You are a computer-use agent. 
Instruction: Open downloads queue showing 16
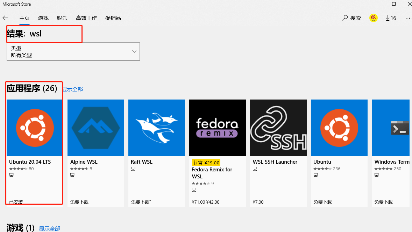coord(391,18)
